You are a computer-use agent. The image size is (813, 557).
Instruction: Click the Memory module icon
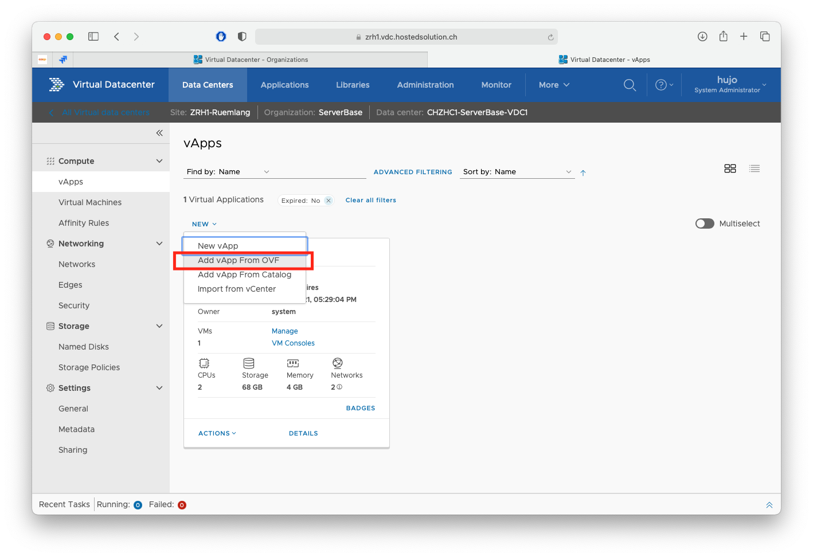[x=293, y=363]
